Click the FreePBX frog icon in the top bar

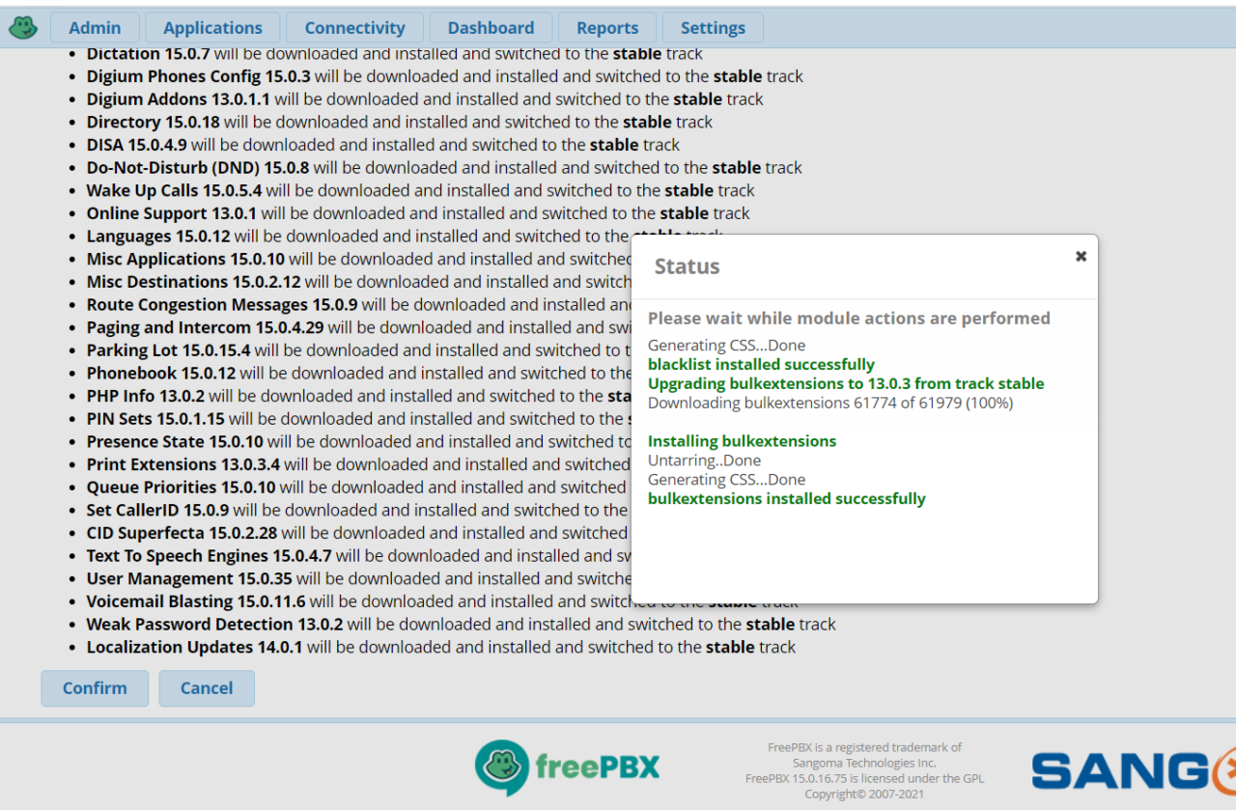[x=21, y=27]
